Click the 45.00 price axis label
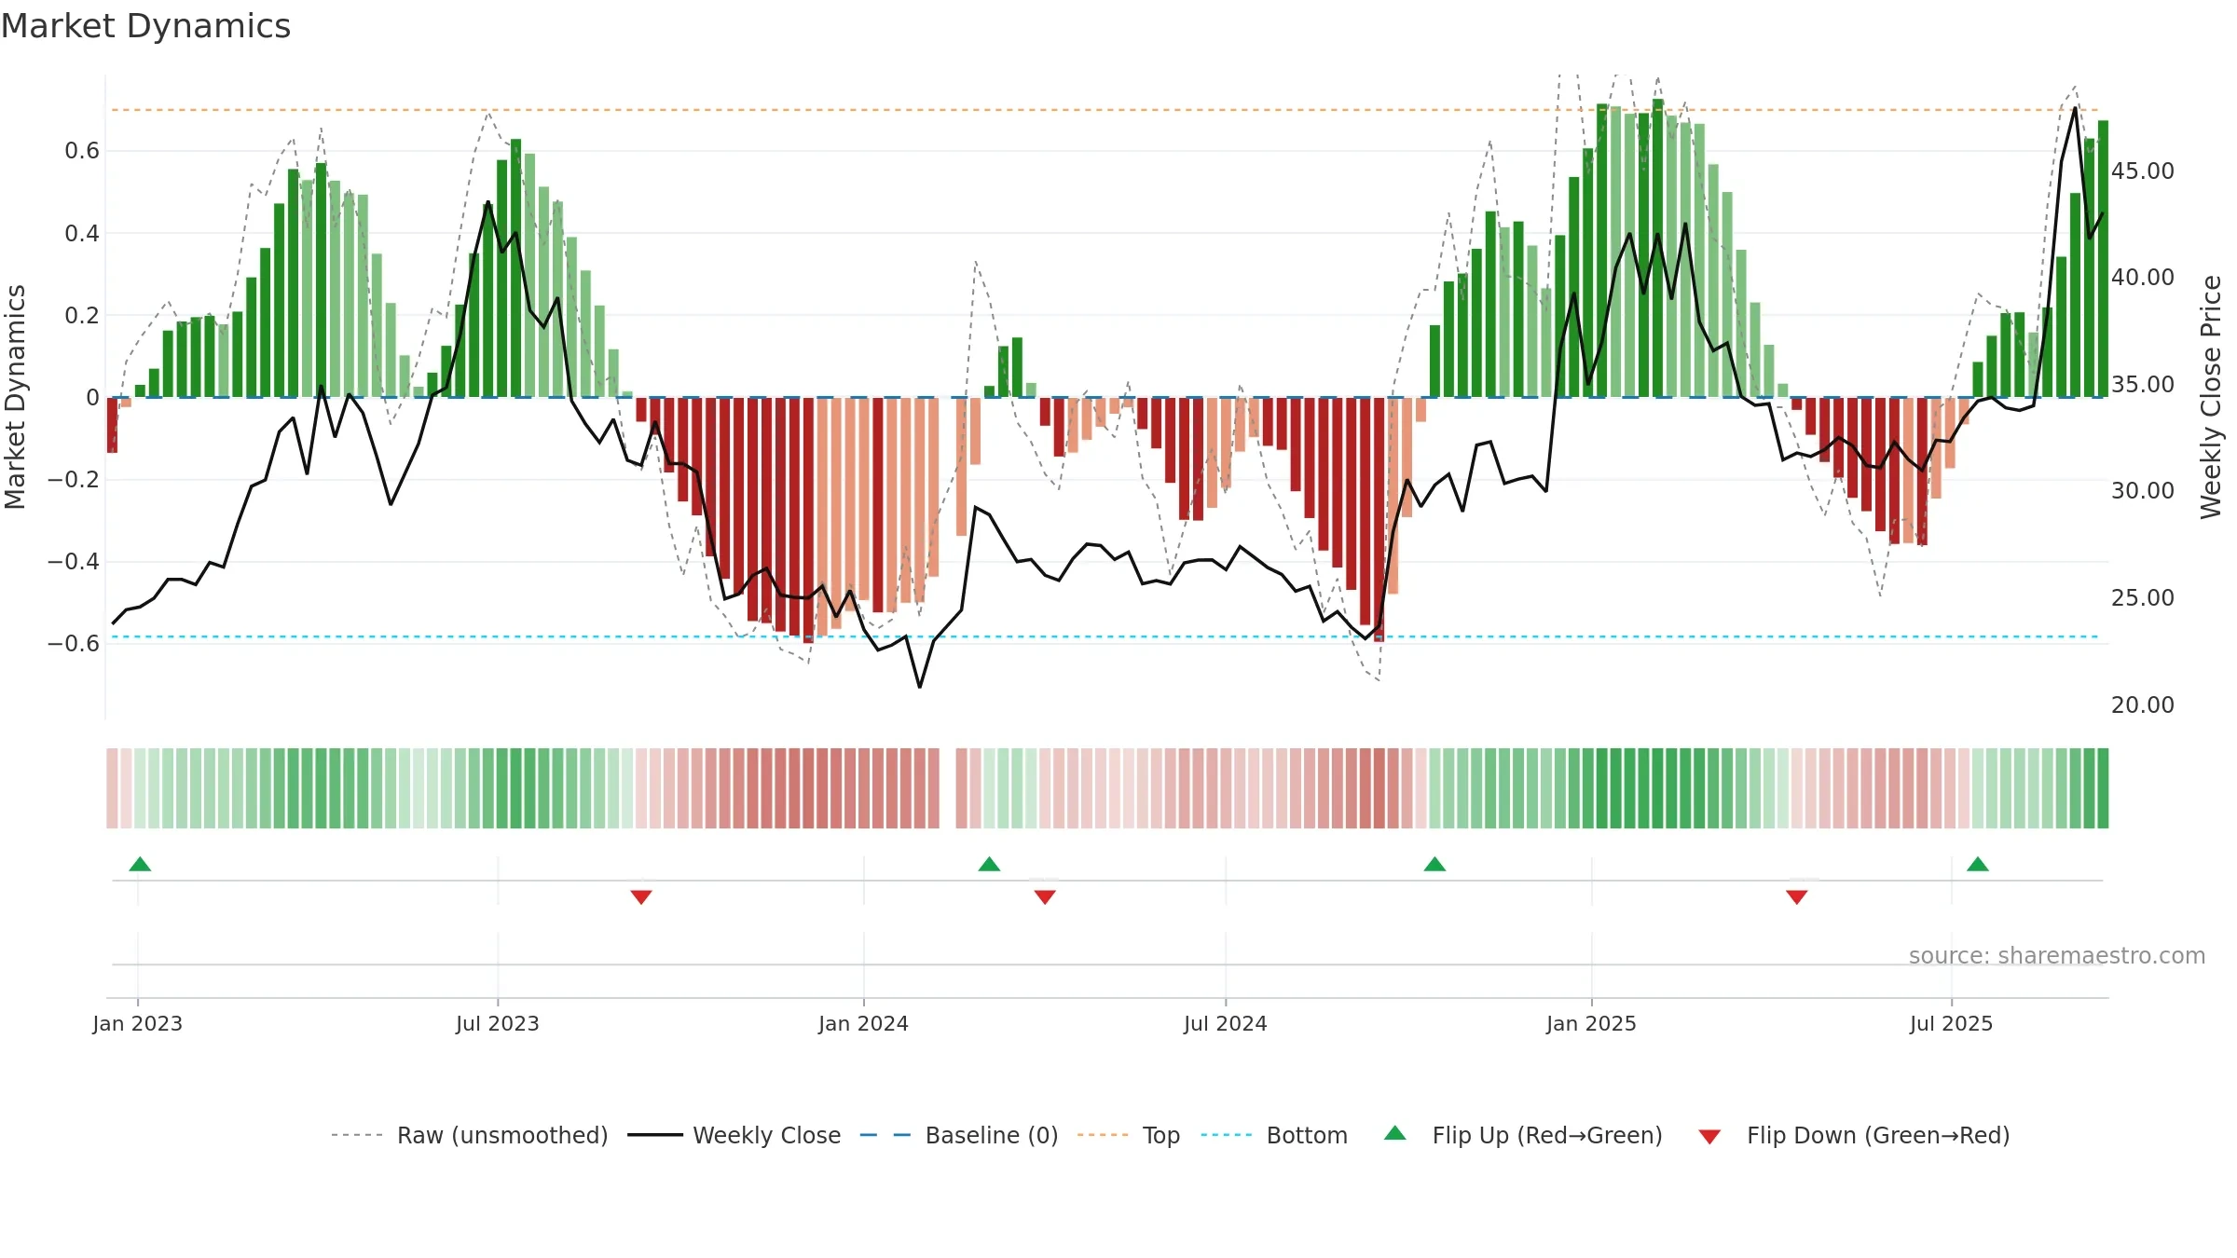The width and height of the screenshot is (2237, 1258). click(2143, 171)
